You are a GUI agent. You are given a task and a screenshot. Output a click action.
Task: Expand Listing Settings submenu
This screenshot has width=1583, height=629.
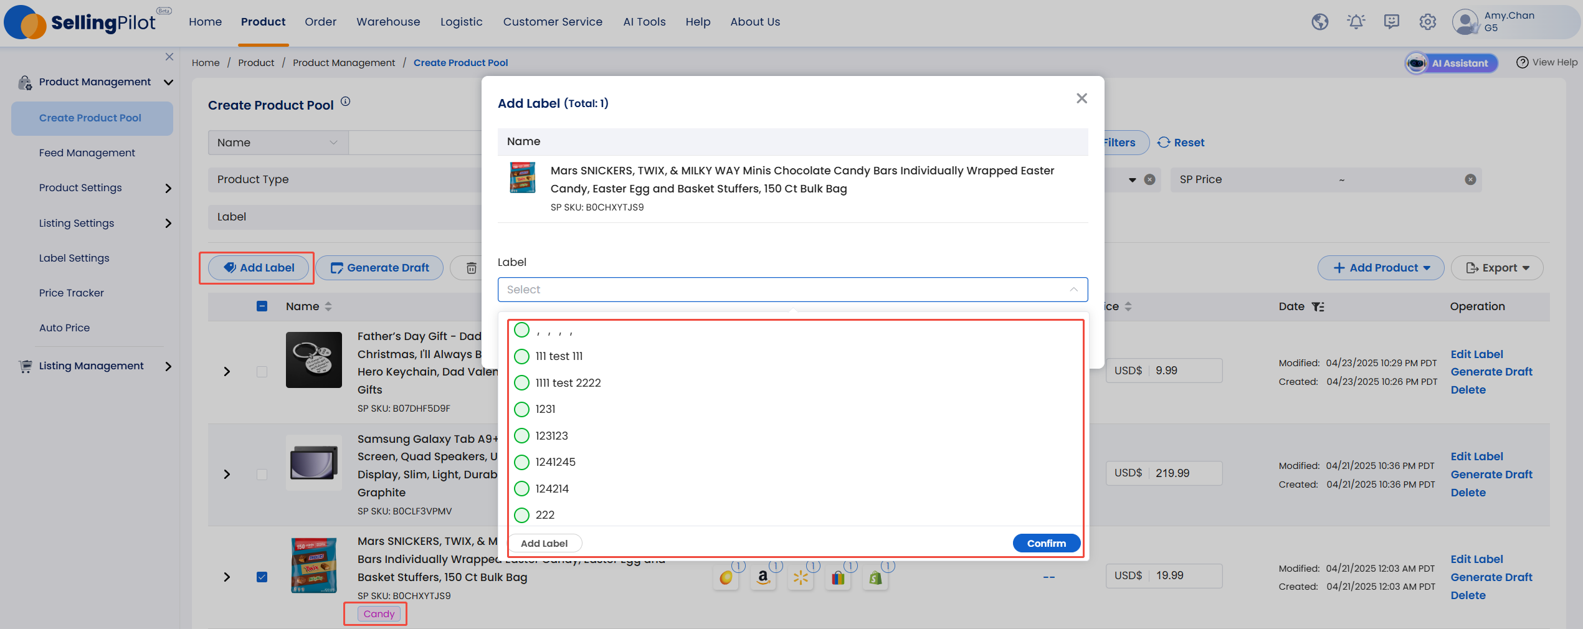coord(168,223)
